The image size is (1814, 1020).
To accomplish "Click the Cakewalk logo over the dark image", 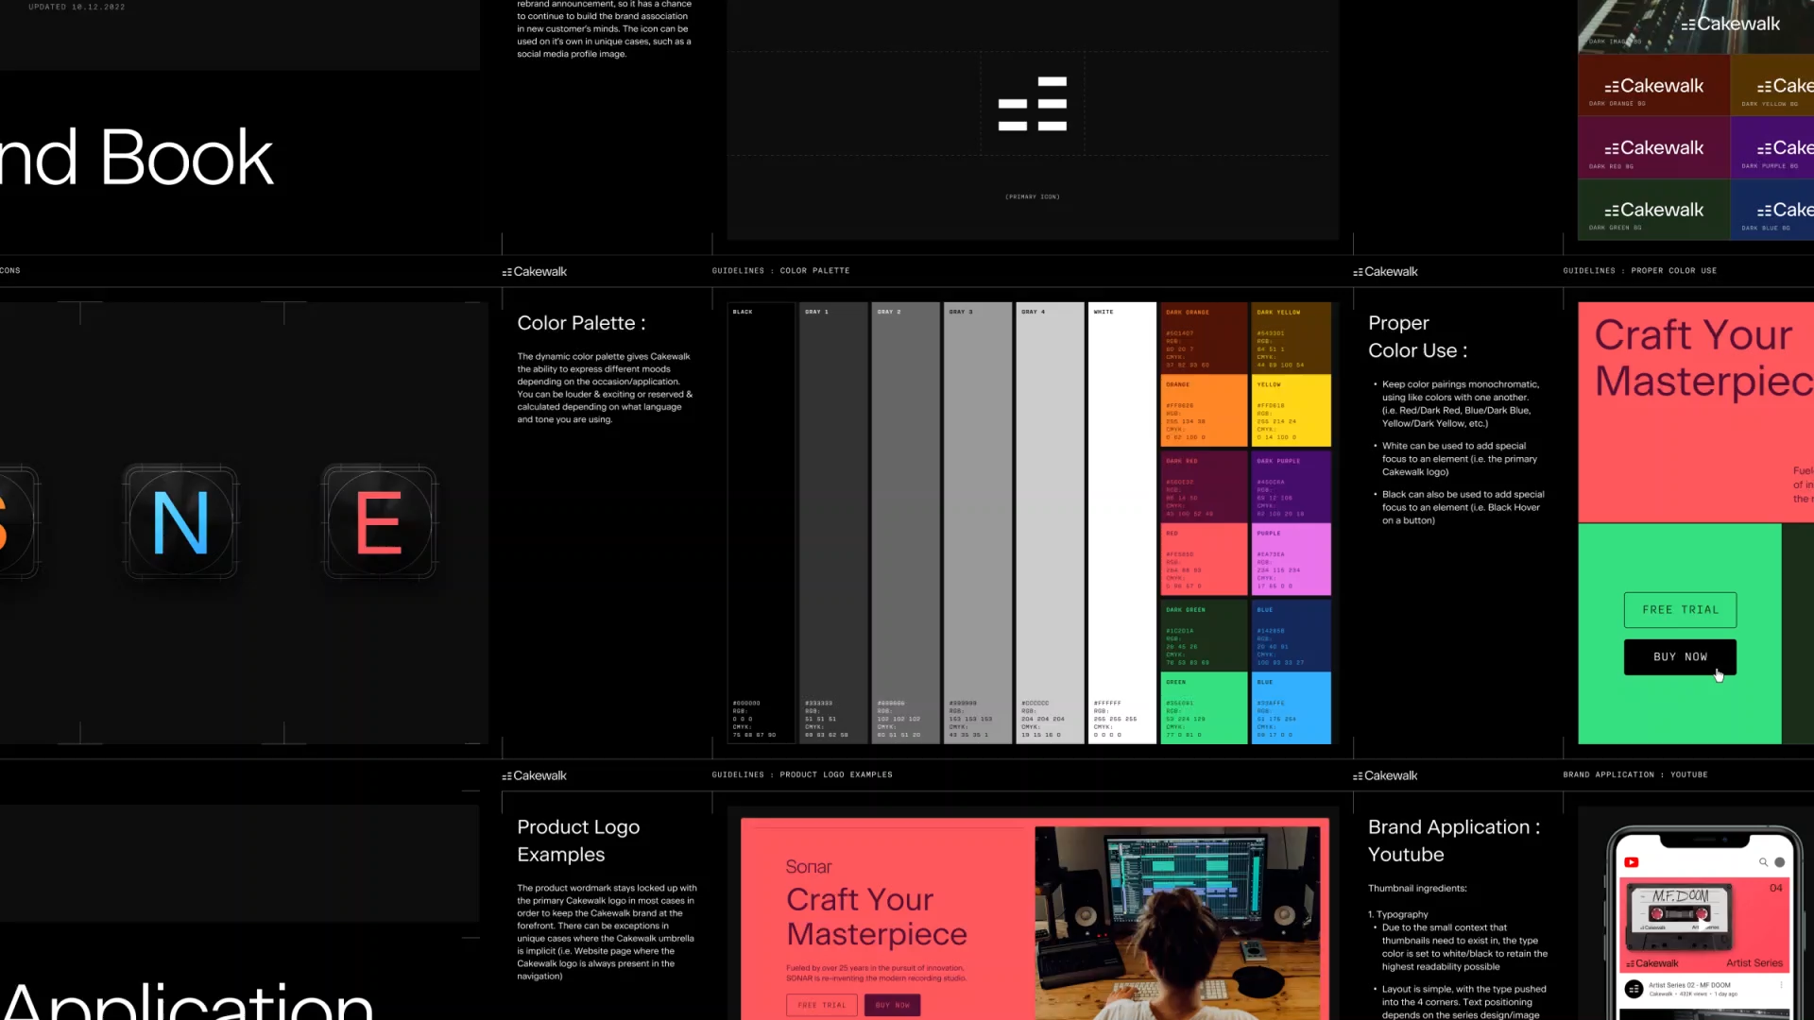I will pos(1730,24).
